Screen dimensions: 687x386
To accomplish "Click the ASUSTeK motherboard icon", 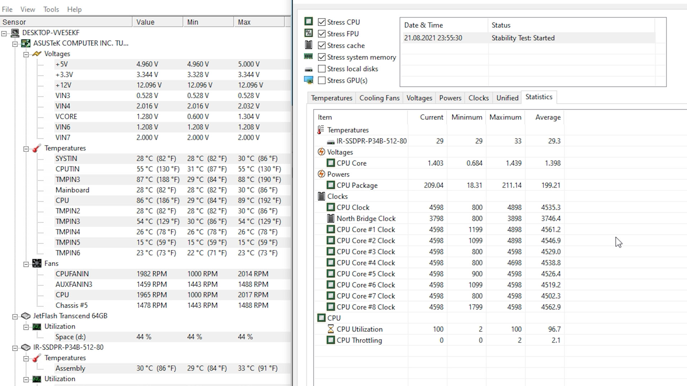I will coord(26,44).
